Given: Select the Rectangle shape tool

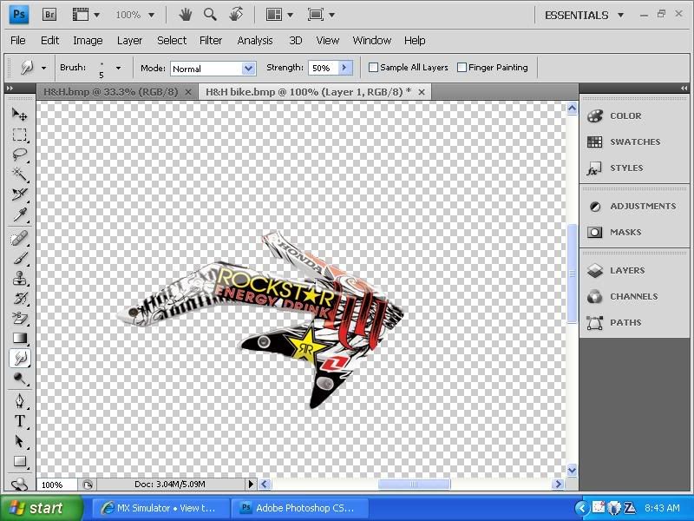Looking at the screenshot, I should (19, 461).
